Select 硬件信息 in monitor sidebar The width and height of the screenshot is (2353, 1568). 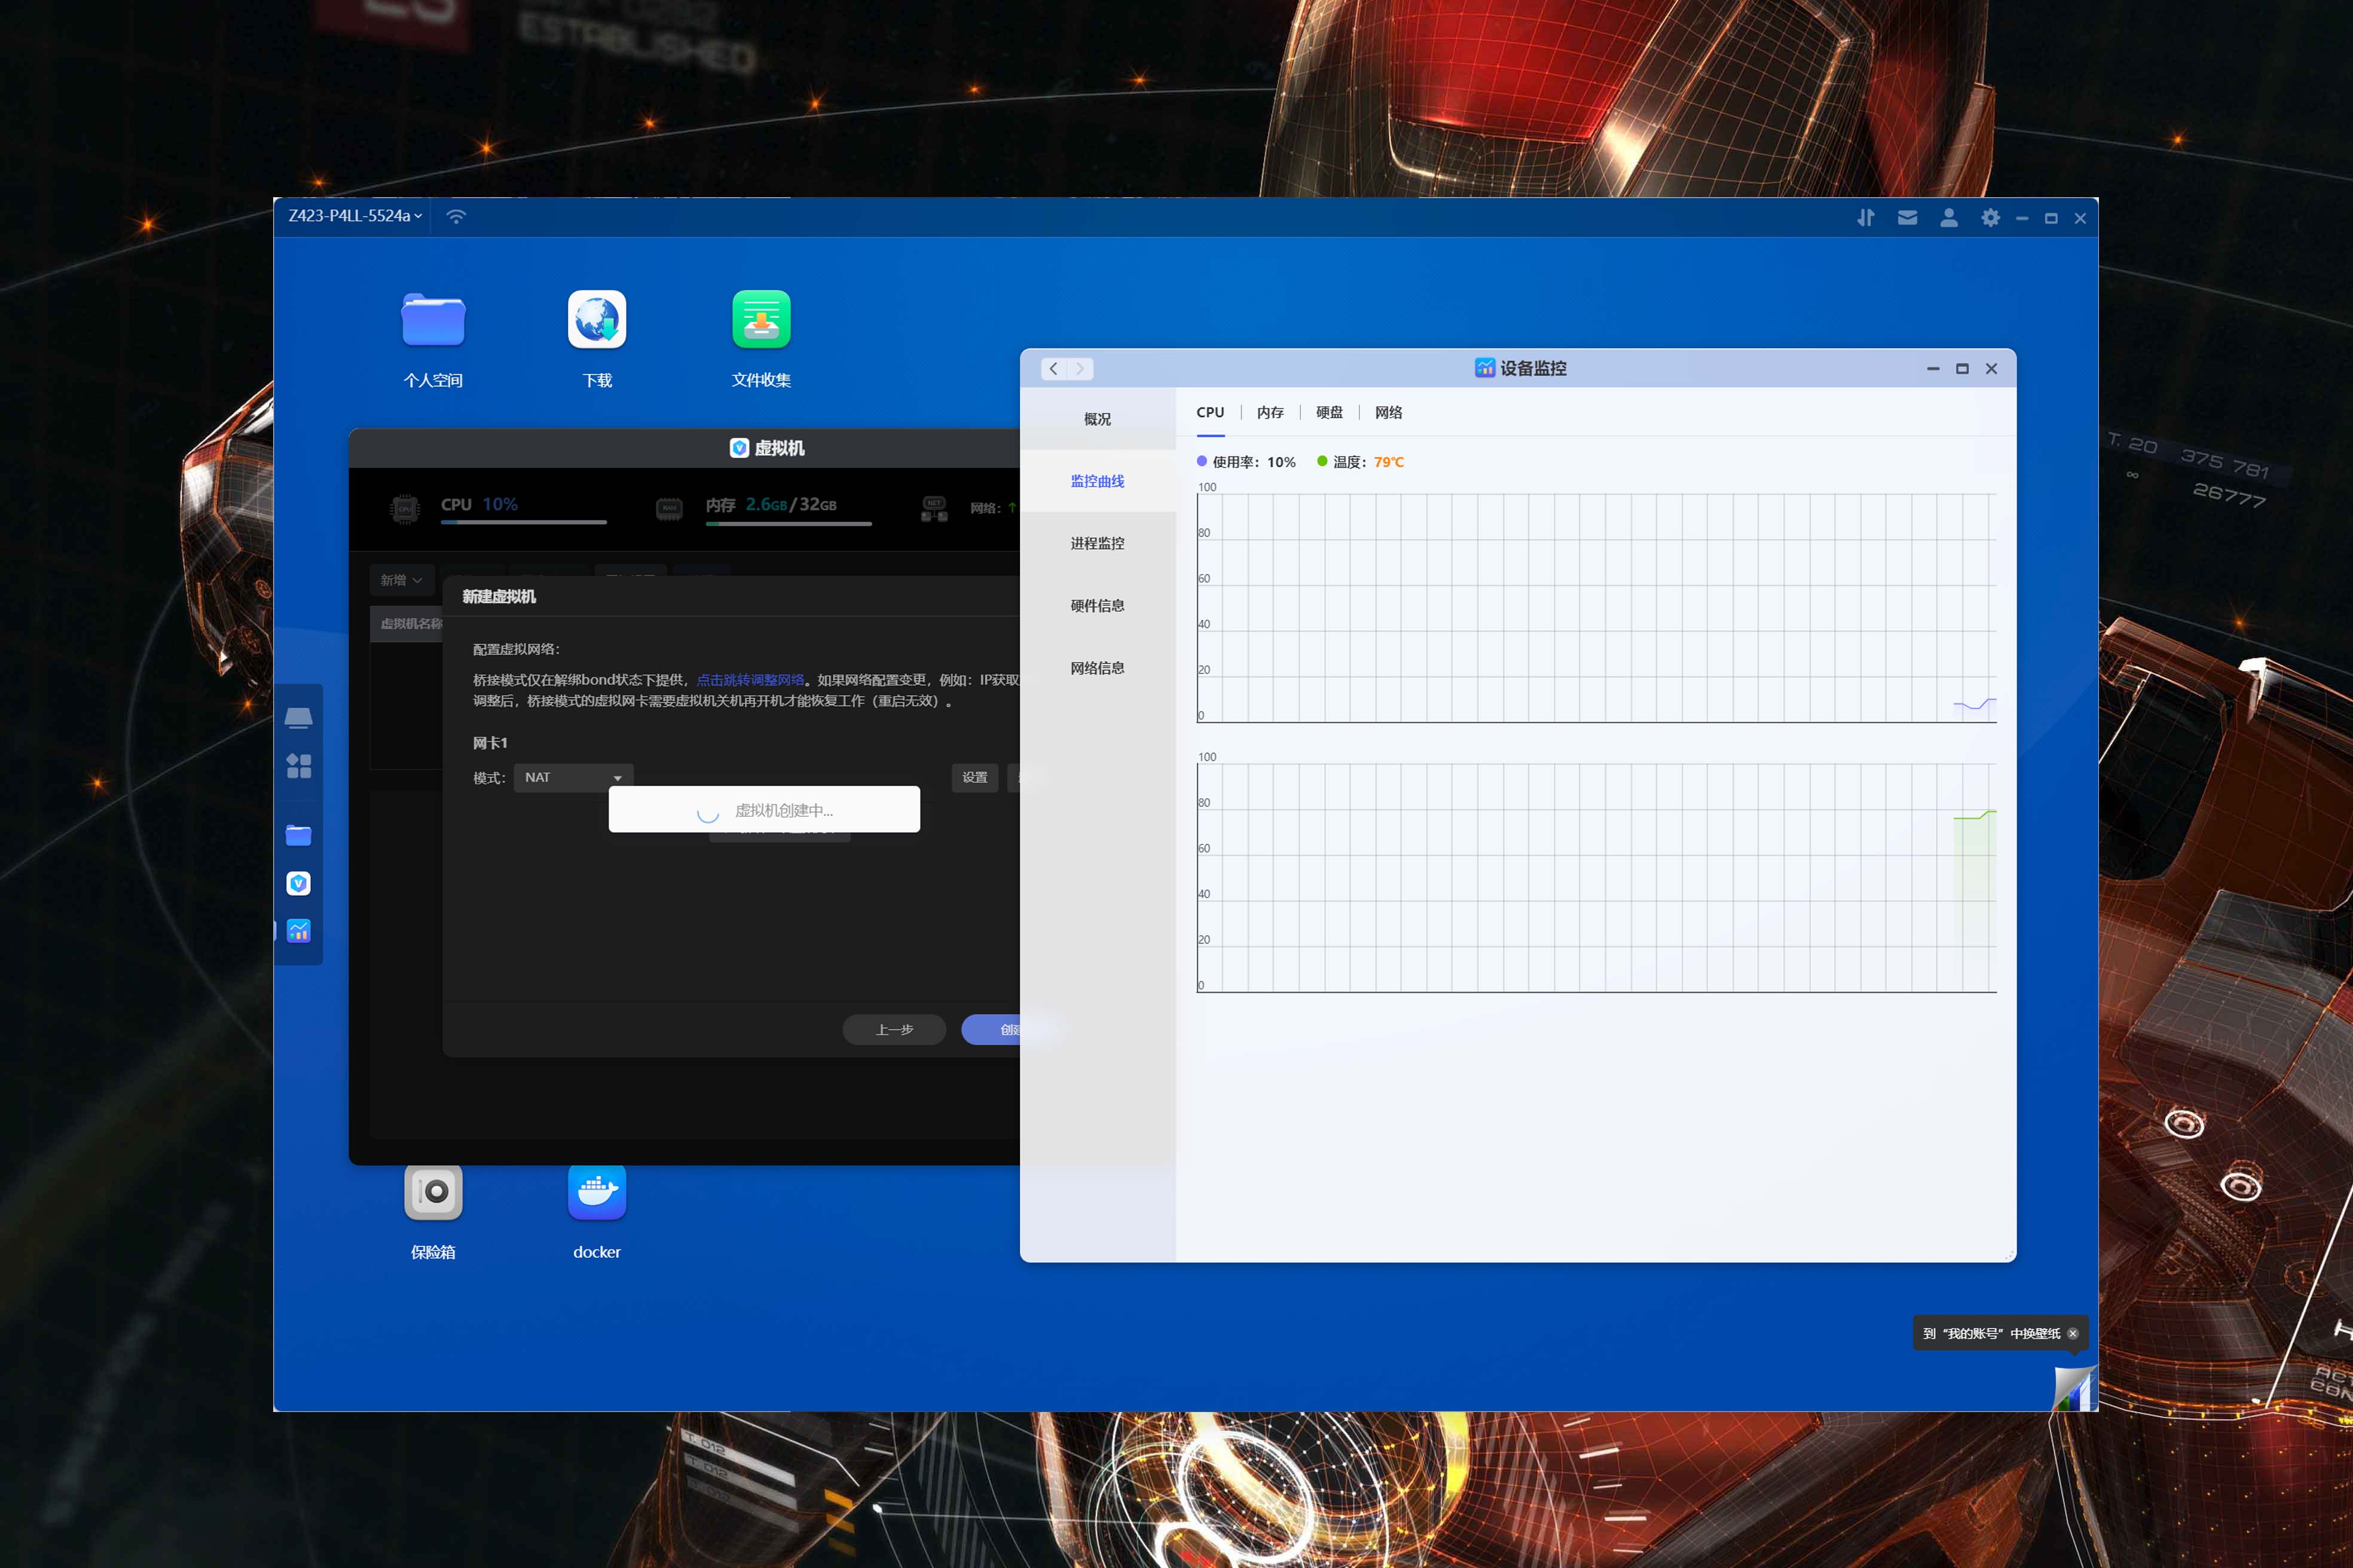click(1098, 605)
